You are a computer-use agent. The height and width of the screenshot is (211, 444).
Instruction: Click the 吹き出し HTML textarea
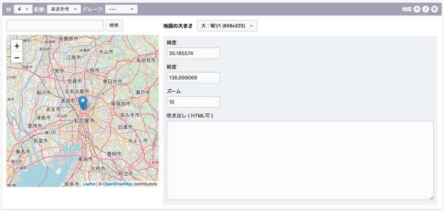[x=300, y=161]
